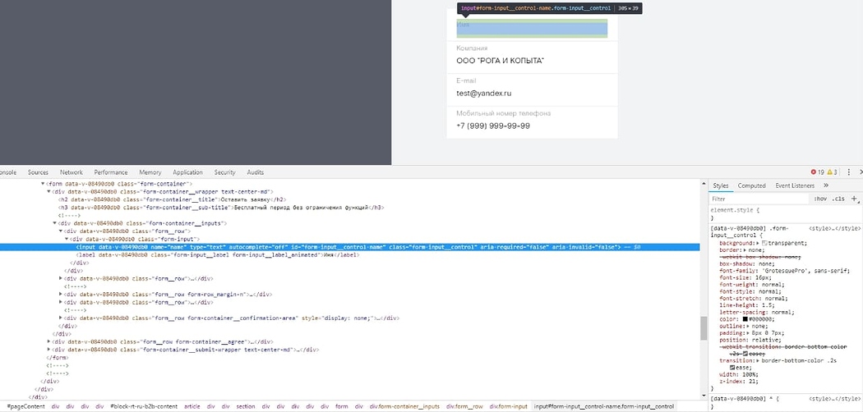863x412 pixels.
Task: Open the Computed styles tab
Action: (x=751, y=185)
